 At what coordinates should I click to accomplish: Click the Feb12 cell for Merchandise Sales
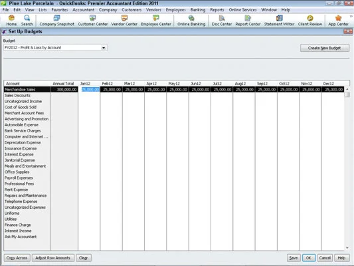[x=112, y=90]
